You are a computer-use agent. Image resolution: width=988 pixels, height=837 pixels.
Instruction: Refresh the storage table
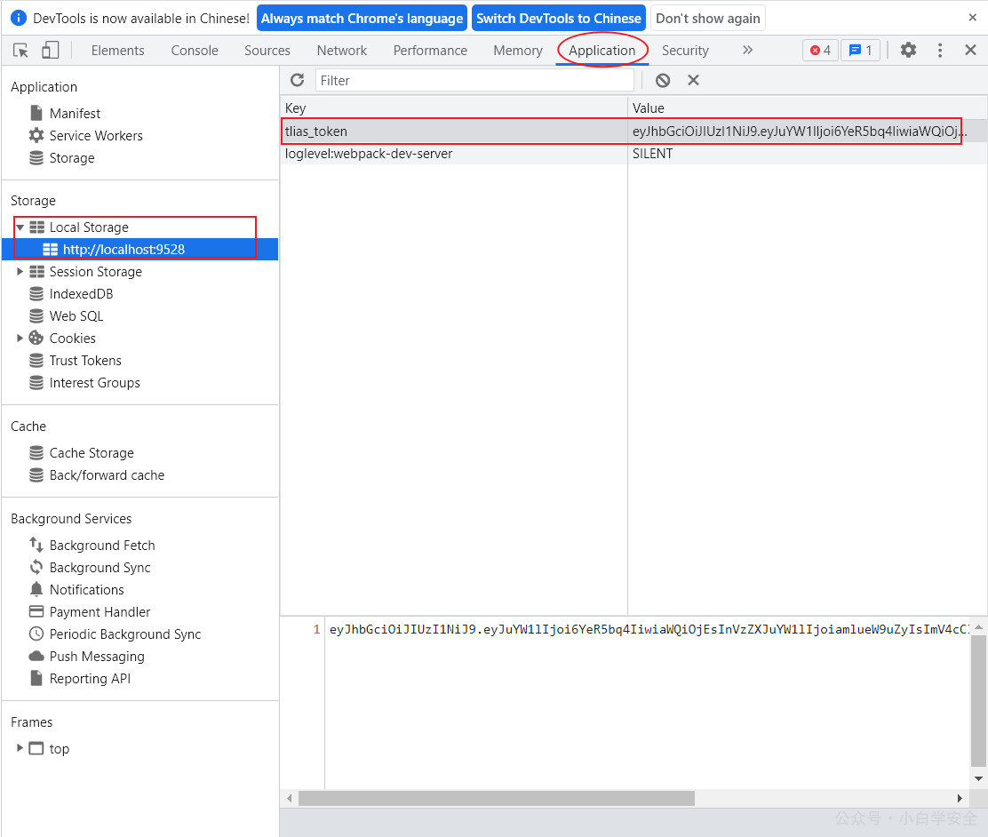(x=298, y=80)
